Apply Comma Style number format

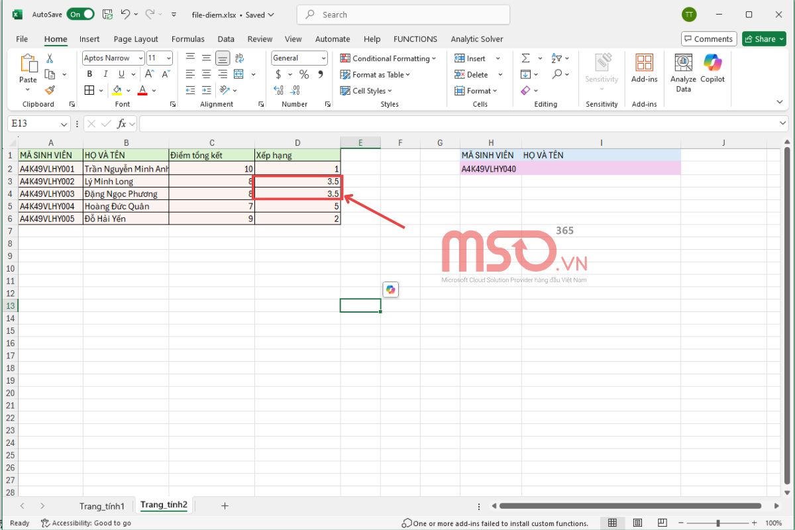tap(321, 74)
